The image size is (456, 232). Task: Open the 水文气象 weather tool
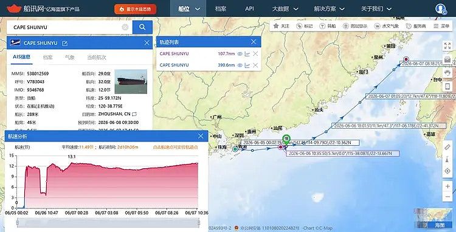pyautogui.click(x=387, y=26)
